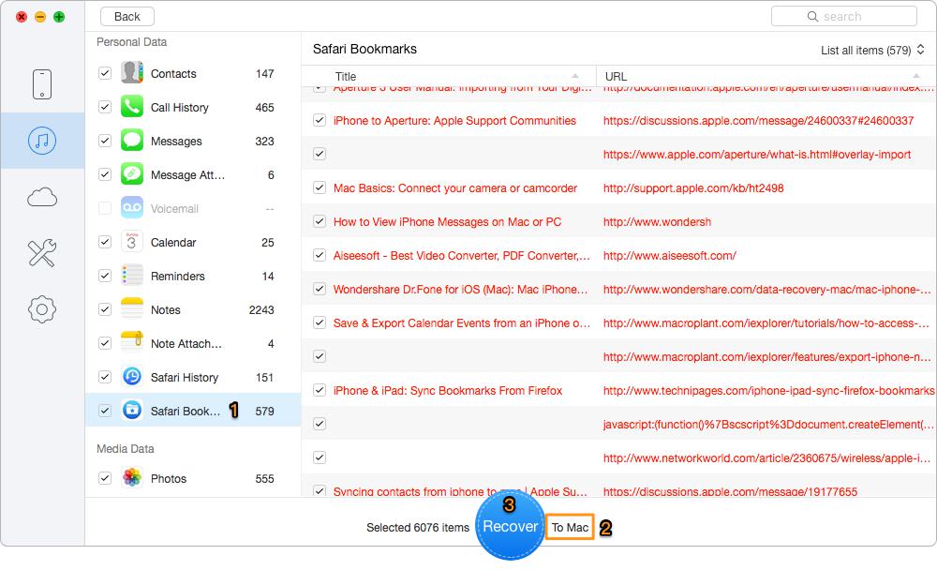Viewport: 937px width, 570px height.
Task: Uncheck the Firefox sync bookmark checkbox
Action: (x=320, y=391)
